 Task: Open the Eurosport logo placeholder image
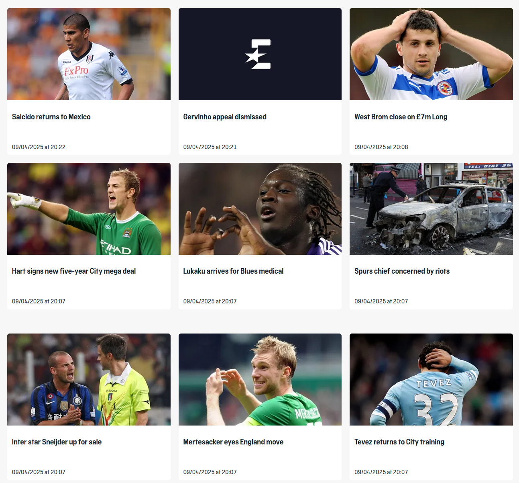point(260,54)
